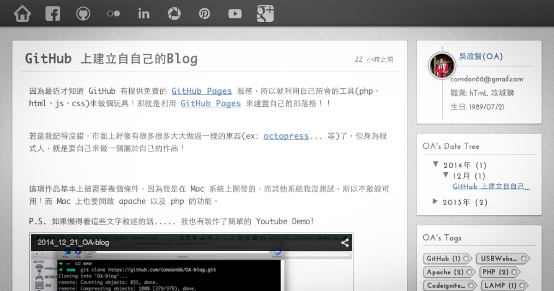Open the GitHub octocat icon

pos(83,13)
